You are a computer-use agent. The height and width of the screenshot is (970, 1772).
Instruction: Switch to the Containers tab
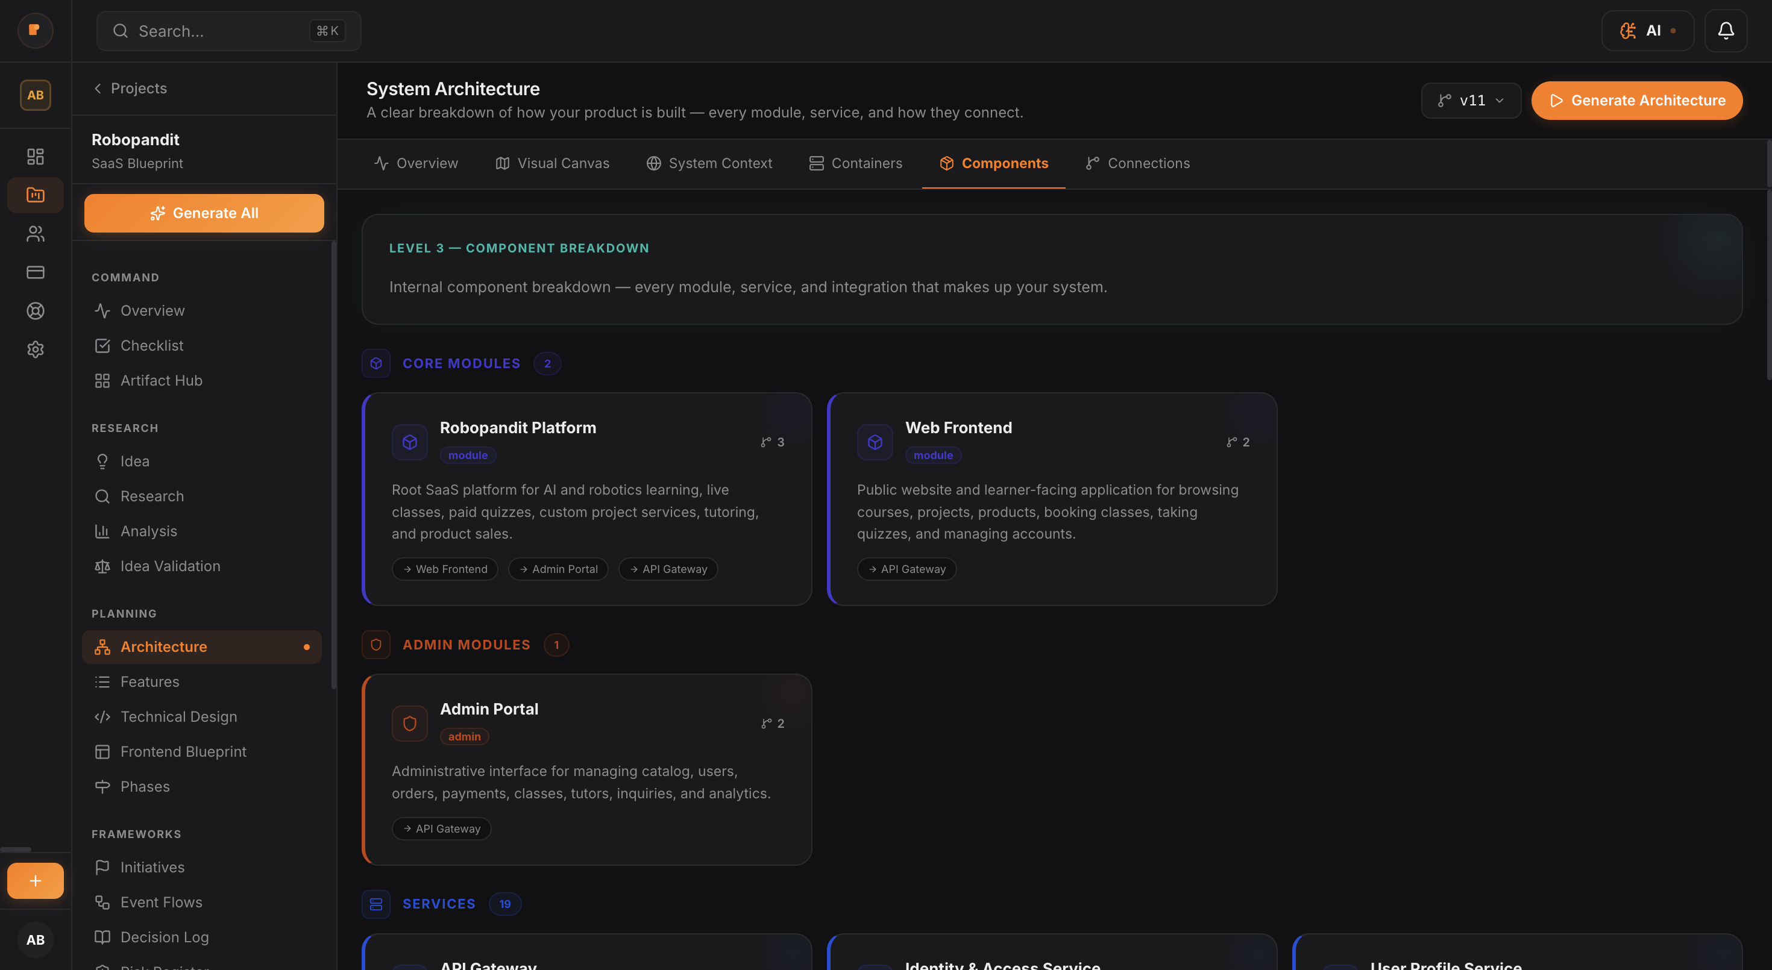point(856,163)
